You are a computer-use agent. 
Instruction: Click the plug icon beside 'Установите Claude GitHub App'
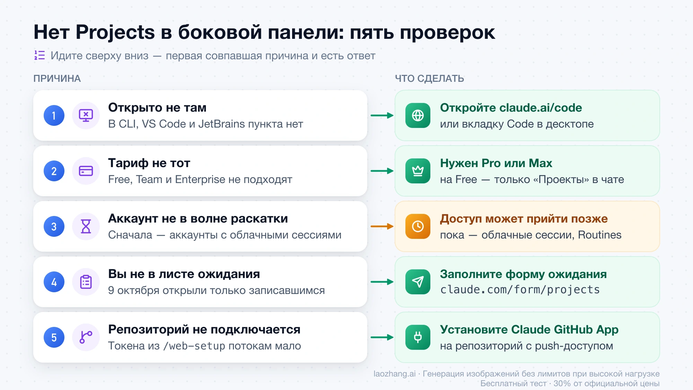(418, 337)
